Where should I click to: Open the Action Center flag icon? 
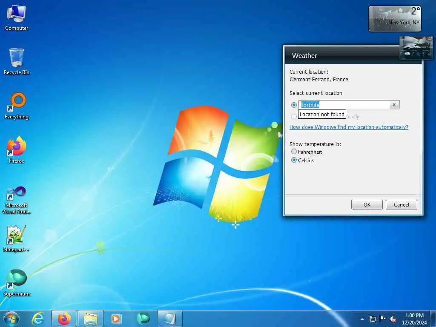click(383, 318)
